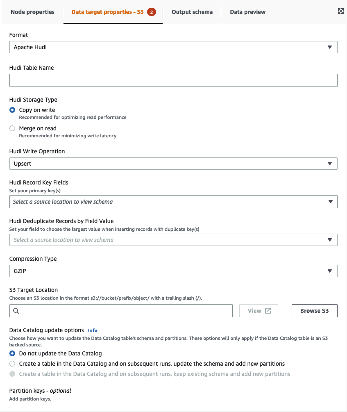The height and width of the screenshot is (412, 347).
Task: Expand the properties panel to full screen
Action: (x=340, y=11)
